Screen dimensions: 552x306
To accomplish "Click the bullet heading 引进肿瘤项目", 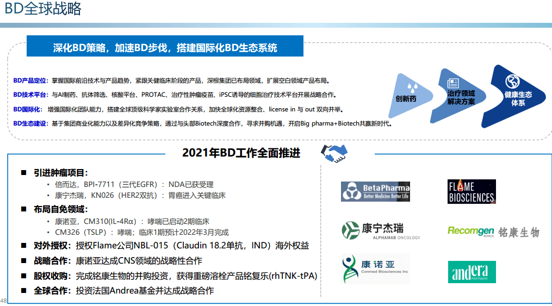I will tap(60, 173).
